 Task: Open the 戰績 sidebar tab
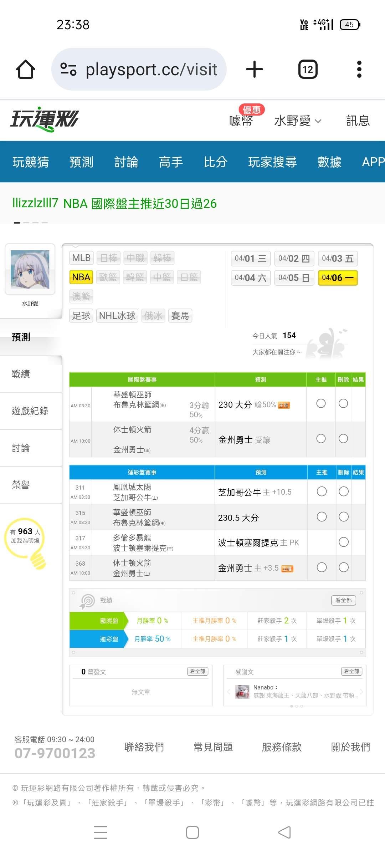click(x=31, y=374)
